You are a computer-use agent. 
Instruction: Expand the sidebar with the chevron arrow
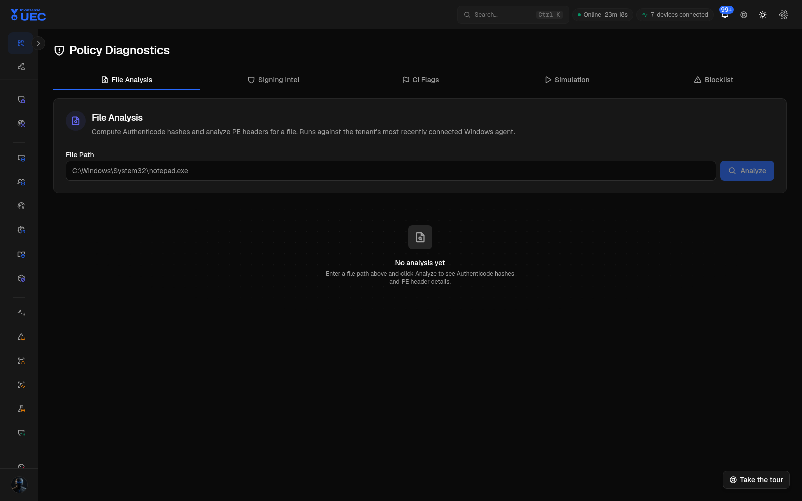click(38, 43)
